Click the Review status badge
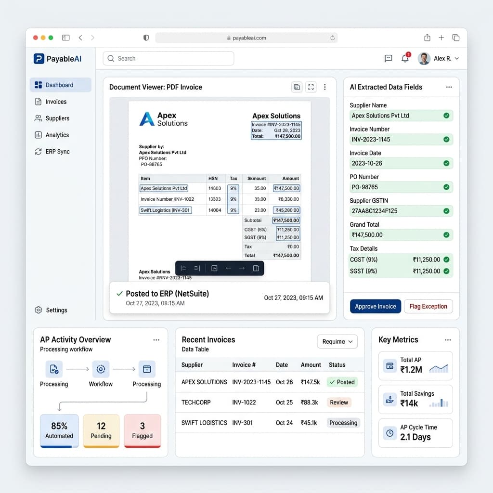The height and width of the screenshot is (493, 493). tap(339, 402)
